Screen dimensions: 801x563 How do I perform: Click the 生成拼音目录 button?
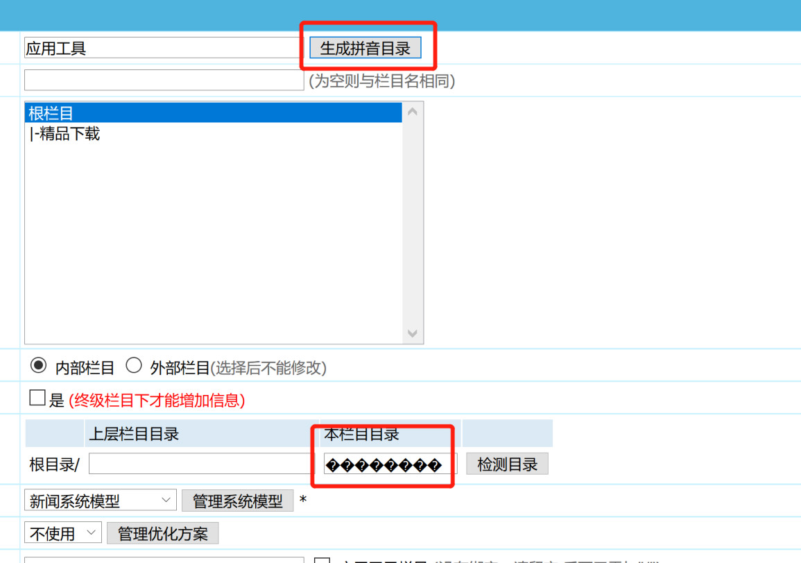[365, 48]
